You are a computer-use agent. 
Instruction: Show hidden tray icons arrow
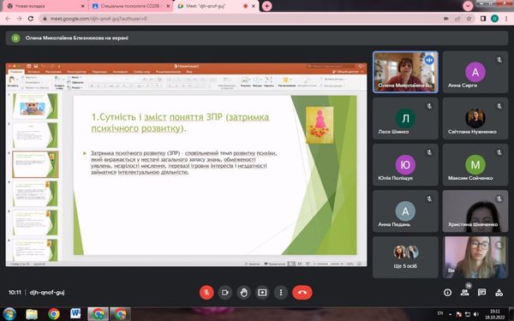450,314
